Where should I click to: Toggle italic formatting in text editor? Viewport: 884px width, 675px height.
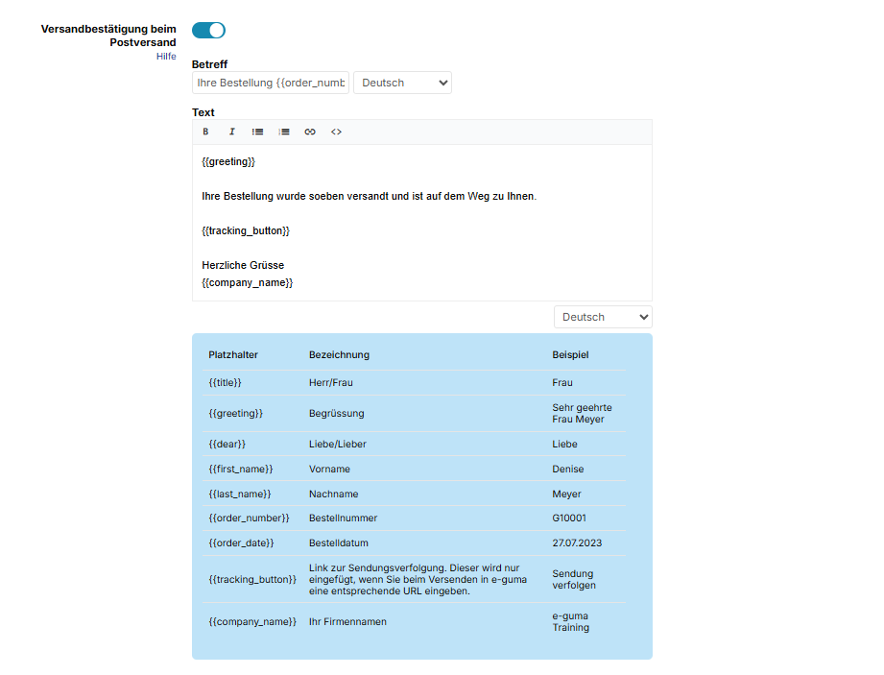click(231, 132)
